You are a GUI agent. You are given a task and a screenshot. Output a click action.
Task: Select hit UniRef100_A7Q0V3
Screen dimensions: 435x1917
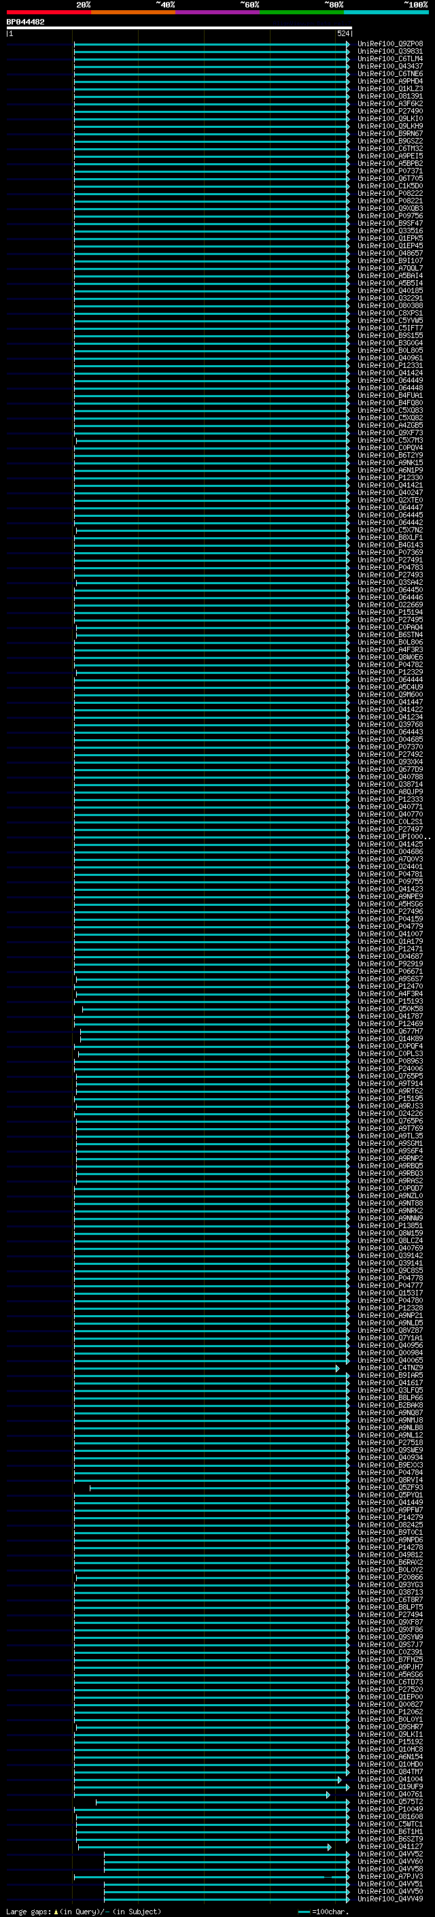point(390,859)
